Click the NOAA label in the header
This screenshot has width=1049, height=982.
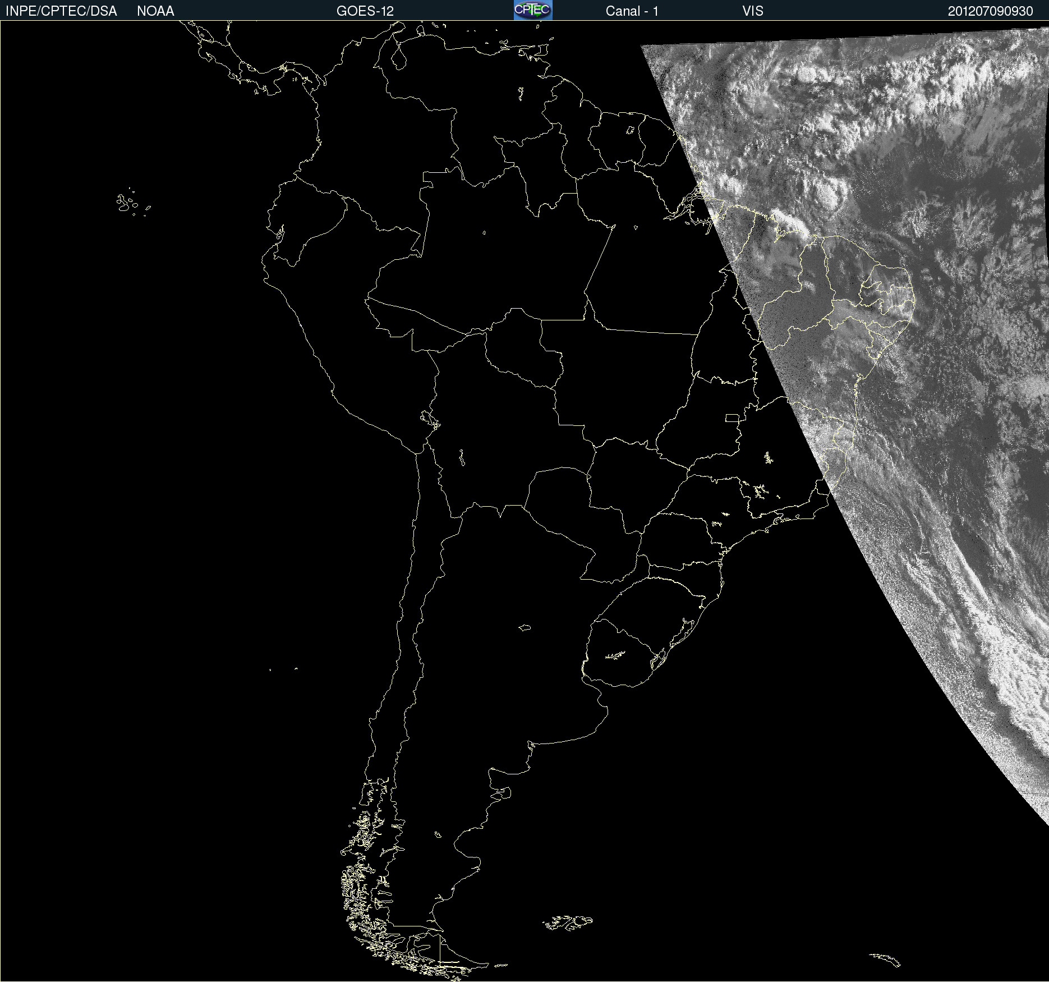pyautogui.click(x=155, y=11)
